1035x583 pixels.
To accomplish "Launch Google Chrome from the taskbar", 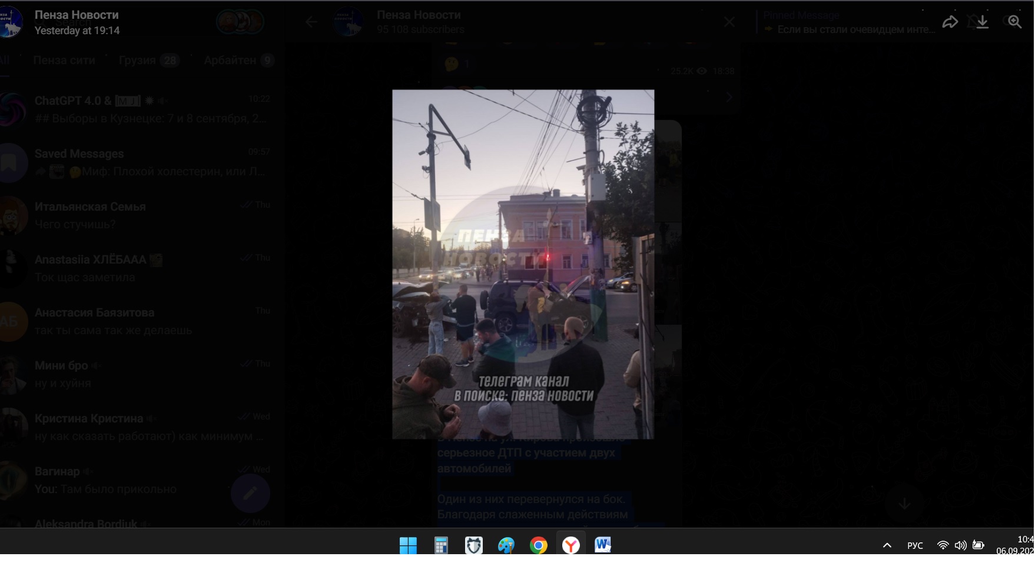I will click(538, 545).
